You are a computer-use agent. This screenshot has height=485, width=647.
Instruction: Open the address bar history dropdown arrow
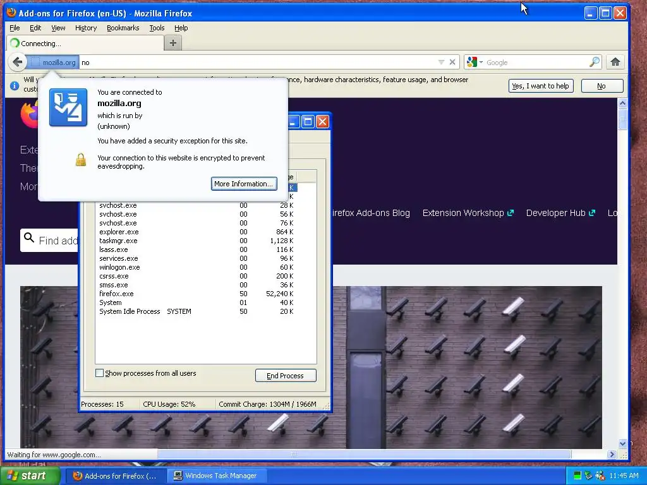pos(441,63)
